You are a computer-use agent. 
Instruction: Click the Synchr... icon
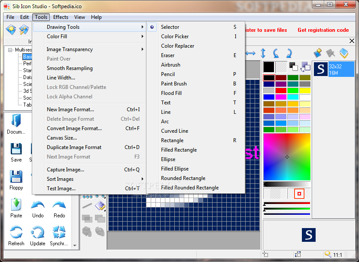[59, 232]
